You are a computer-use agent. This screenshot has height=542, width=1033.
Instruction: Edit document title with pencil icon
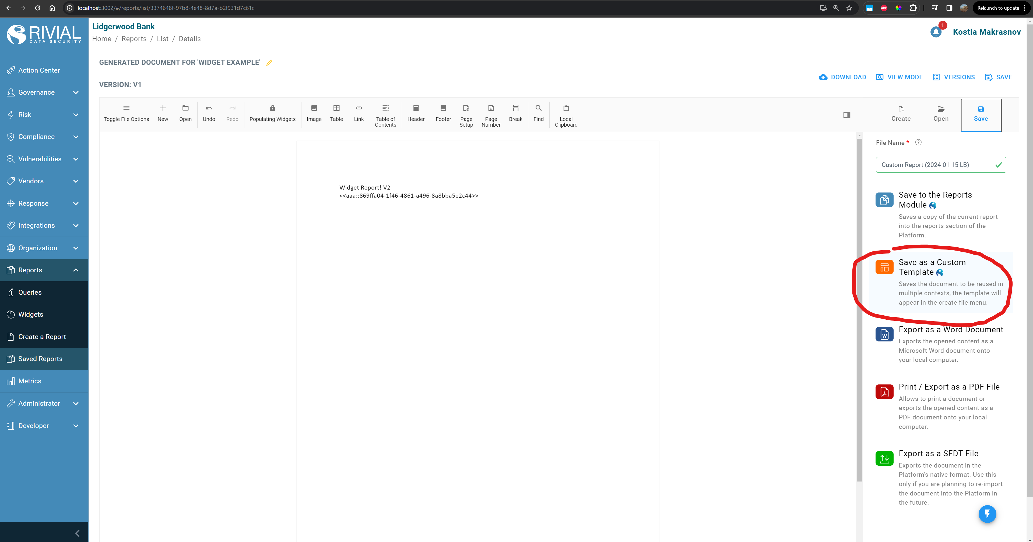(269, 63)
